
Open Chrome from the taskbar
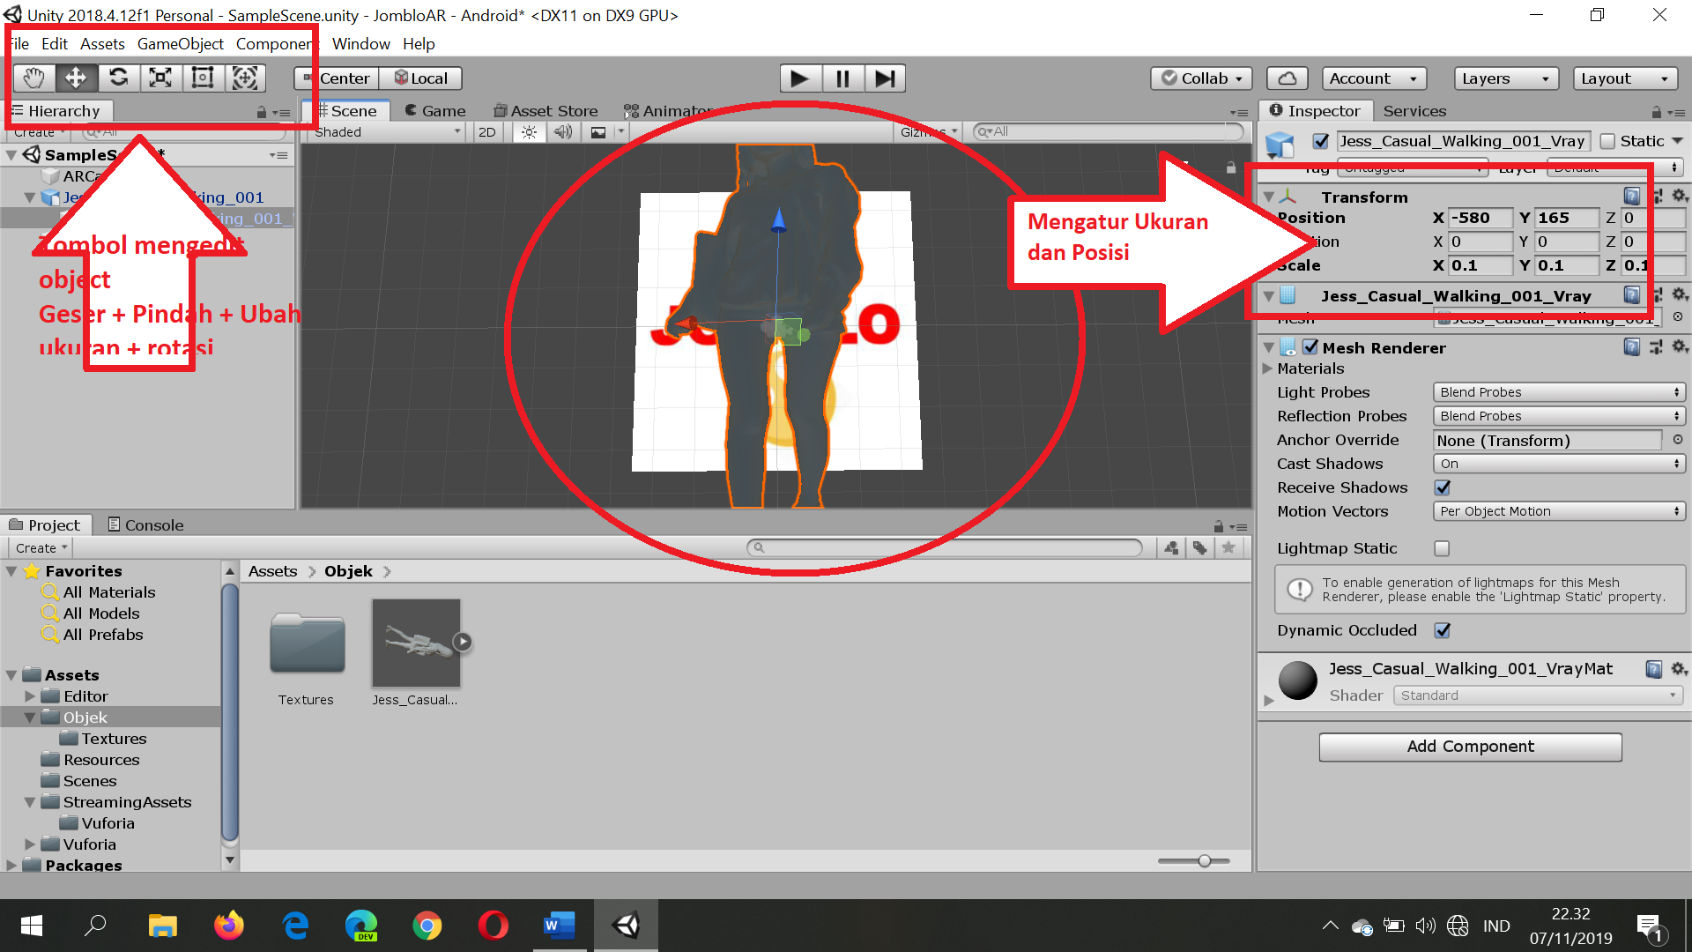427,926
